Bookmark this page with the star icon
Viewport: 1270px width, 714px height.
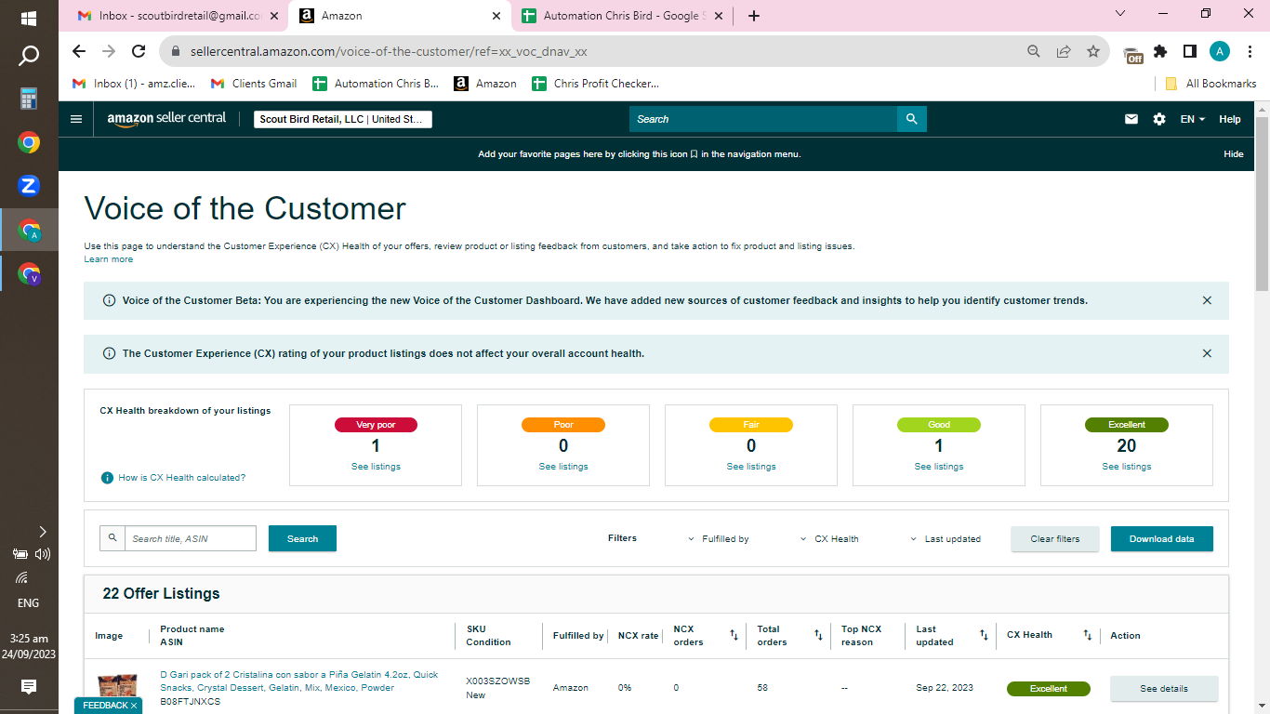coord(1093,51)
